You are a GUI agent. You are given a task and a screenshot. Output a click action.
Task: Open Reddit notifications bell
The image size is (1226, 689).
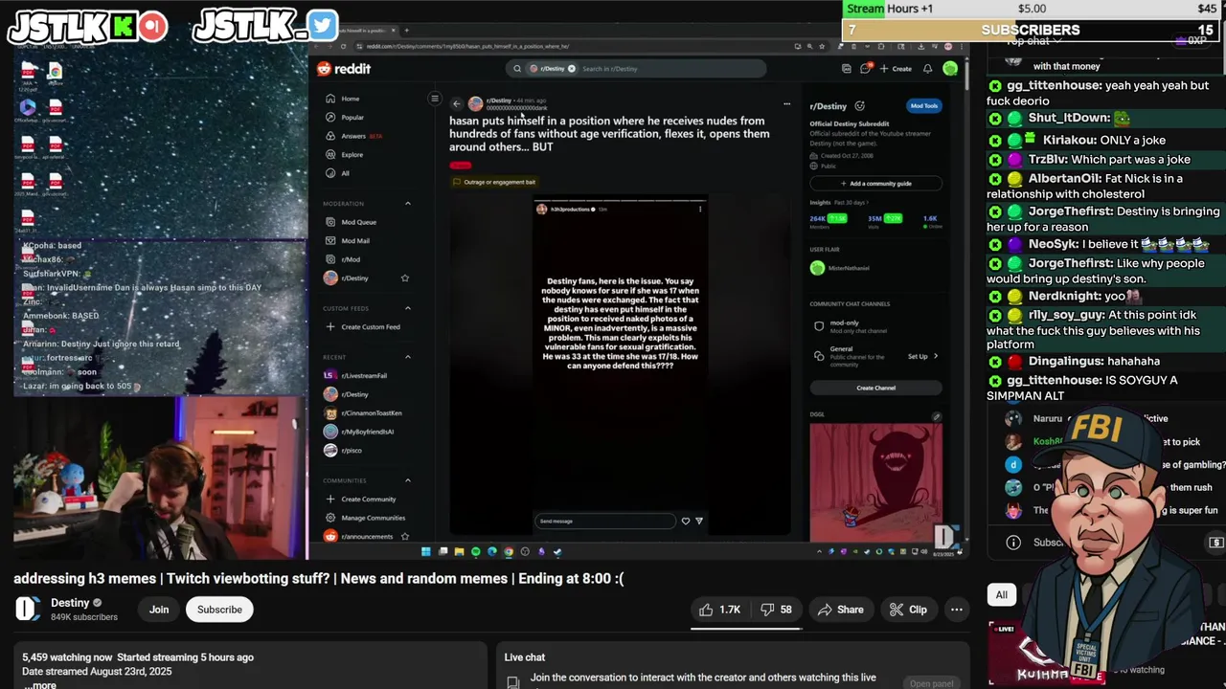coord(927,69)
